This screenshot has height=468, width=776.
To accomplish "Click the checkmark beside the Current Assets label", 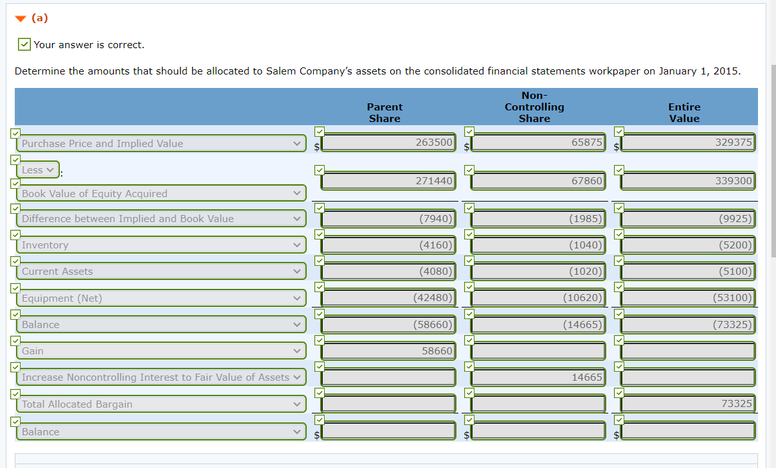I will 14,261.
